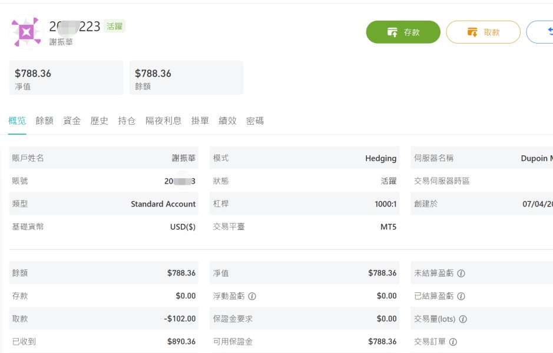Click the $788.36 淨值 summary card
553x353 pixels.
[66, 78]
